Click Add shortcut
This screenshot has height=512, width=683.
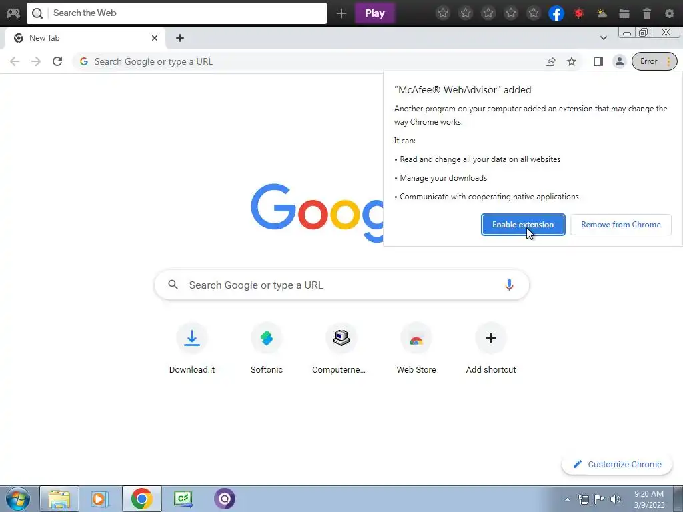[x=491, y=348]
